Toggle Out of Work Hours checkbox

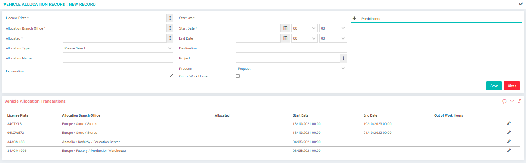(238, 76)
